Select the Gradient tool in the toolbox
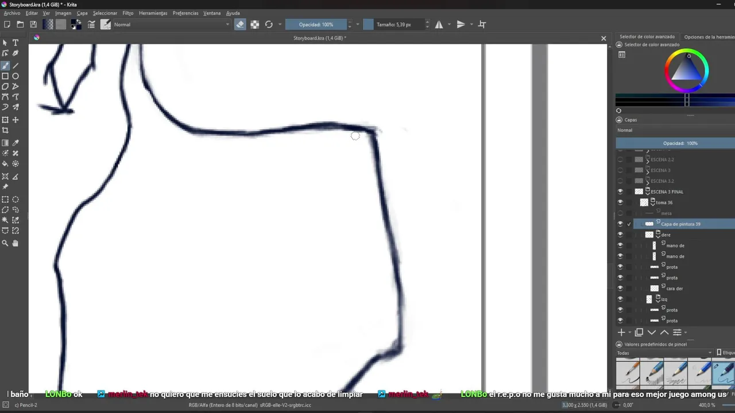735x413 pixels. click(x=5, y=143)
